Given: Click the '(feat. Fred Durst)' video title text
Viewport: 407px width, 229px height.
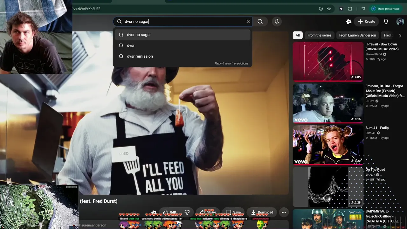Looking at the screenshot, I should [99, 201].
